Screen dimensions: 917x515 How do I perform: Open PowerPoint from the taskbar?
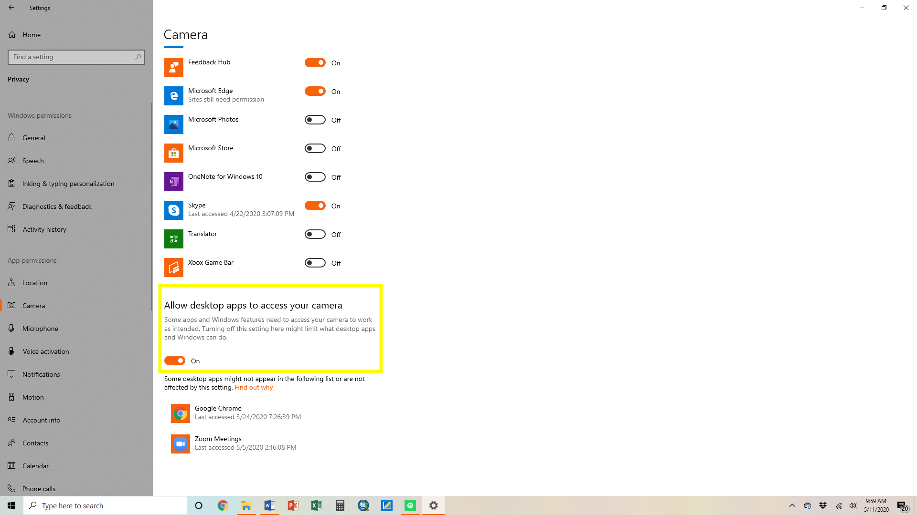[293, 505]
